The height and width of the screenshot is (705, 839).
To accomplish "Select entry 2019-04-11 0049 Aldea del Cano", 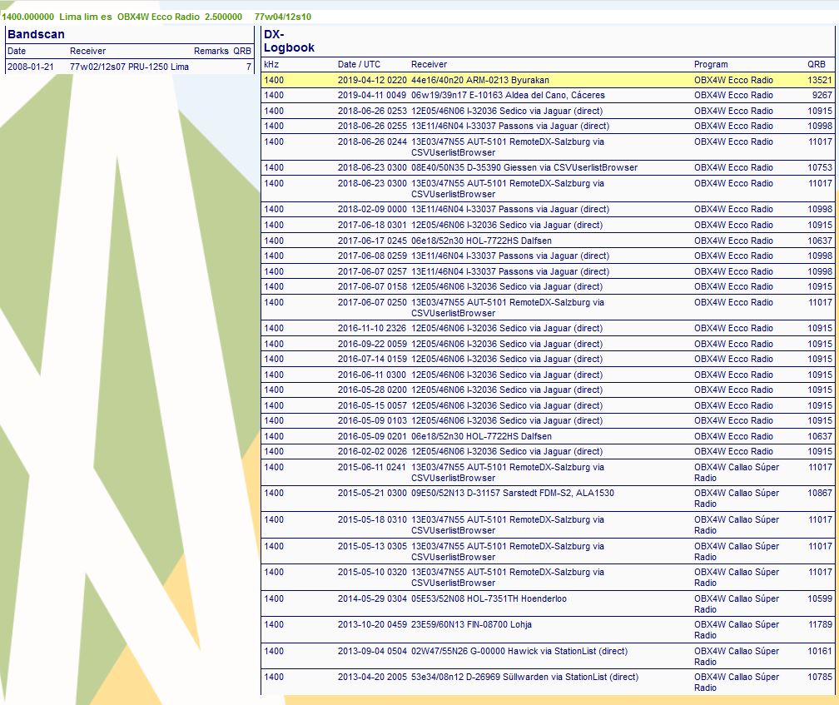I will (x=548, y=95).
